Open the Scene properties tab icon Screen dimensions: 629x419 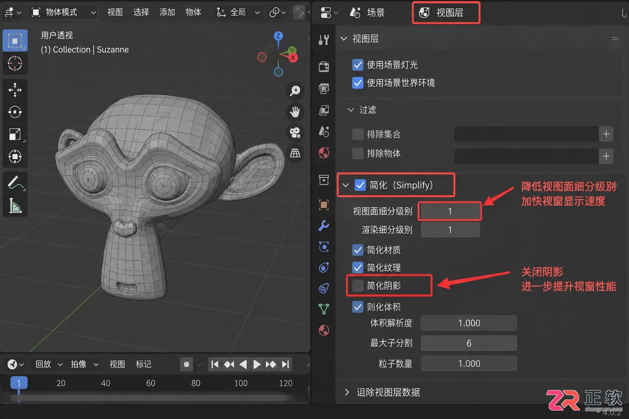click(x=324, y=131)
